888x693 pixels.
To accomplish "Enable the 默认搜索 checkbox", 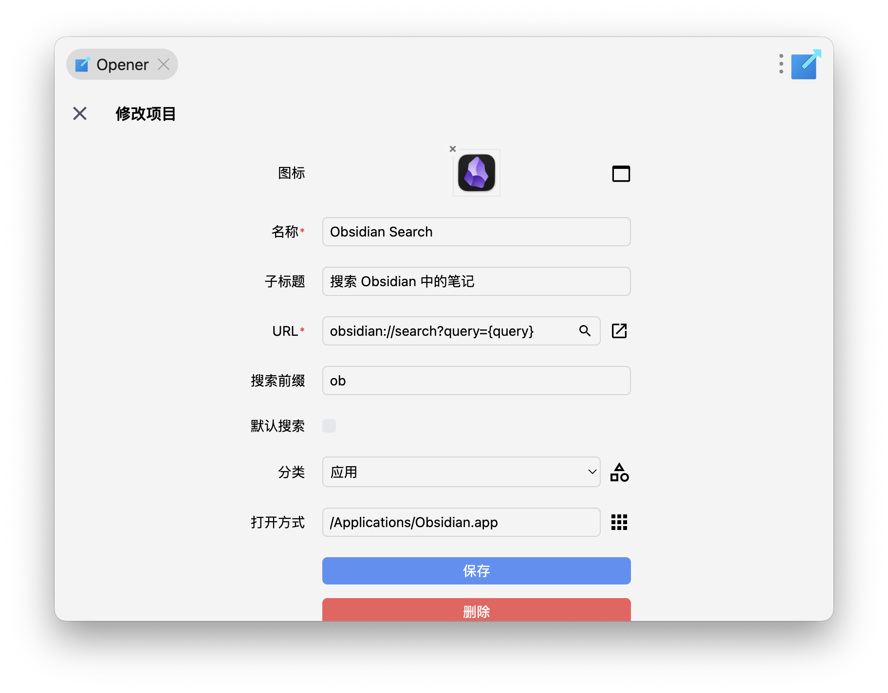I will click(x=329, y=426).
